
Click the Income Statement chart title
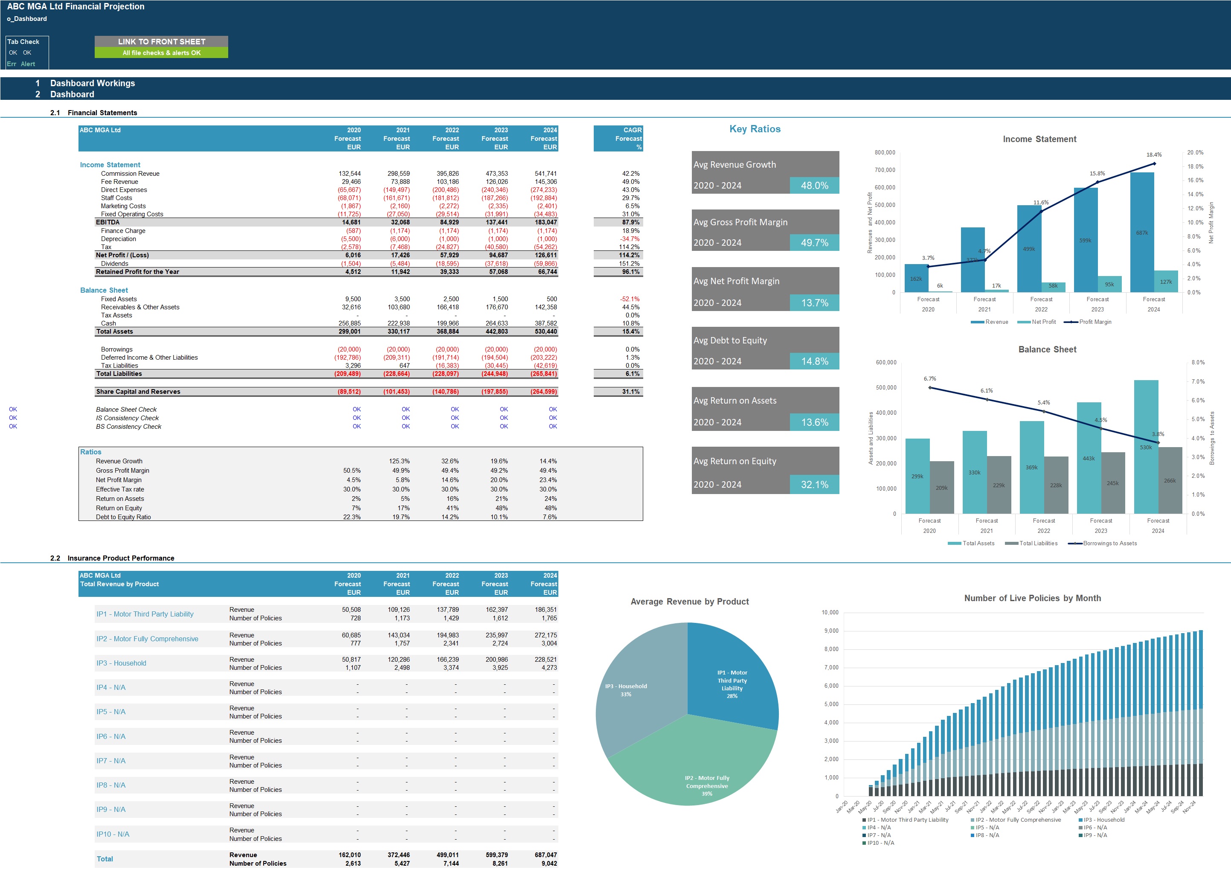pyautogui.click(x=1039, y=139)
